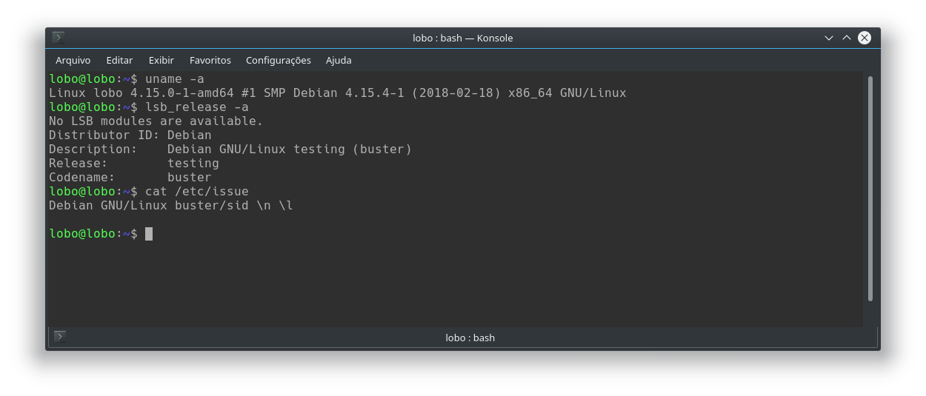The image size is (926, 396).
Task: Click the "lobo : bash — Konsole" window title
Action: click(462, 38)
